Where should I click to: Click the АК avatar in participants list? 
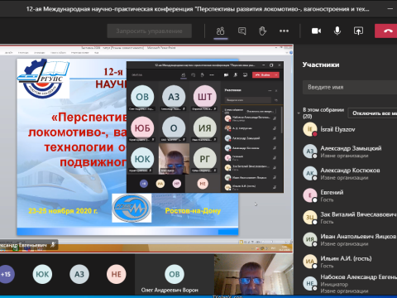(x=310, y=173)
